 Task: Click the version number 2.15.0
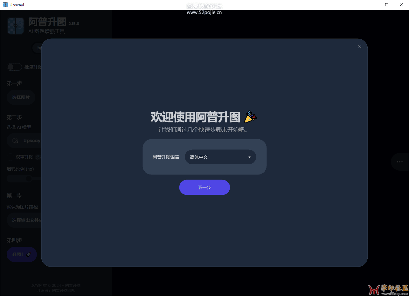coord(74,24)
